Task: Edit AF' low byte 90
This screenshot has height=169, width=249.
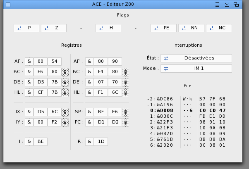Action: tap(115, 62)
